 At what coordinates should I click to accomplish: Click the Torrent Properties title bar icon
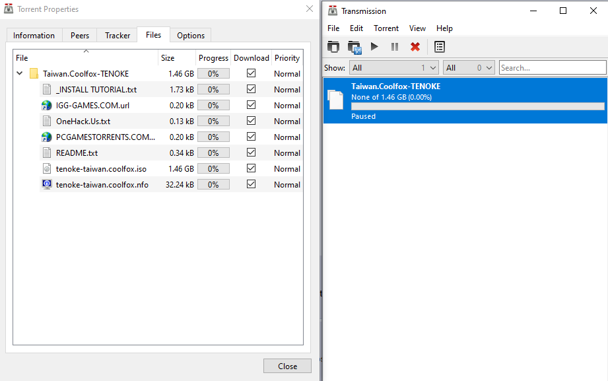[9, 9]
